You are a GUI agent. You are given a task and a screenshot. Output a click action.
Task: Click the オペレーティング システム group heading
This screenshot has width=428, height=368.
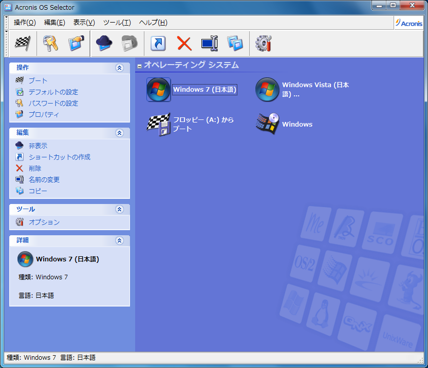pos(191,65)
